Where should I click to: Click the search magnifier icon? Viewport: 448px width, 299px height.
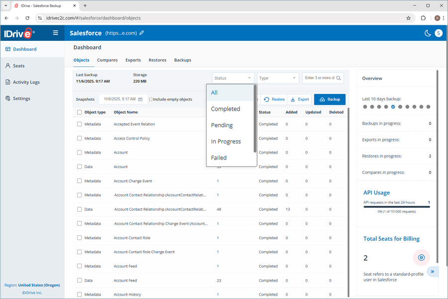coord(339,78)
